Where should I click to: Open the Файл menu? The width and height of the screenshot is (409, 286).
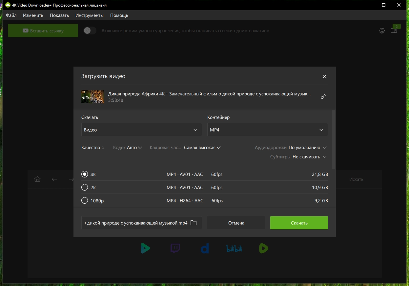[11, 15]
